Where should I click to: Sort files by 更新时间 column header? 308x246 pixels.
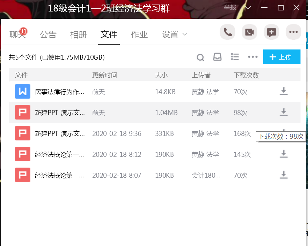(105, 75)
